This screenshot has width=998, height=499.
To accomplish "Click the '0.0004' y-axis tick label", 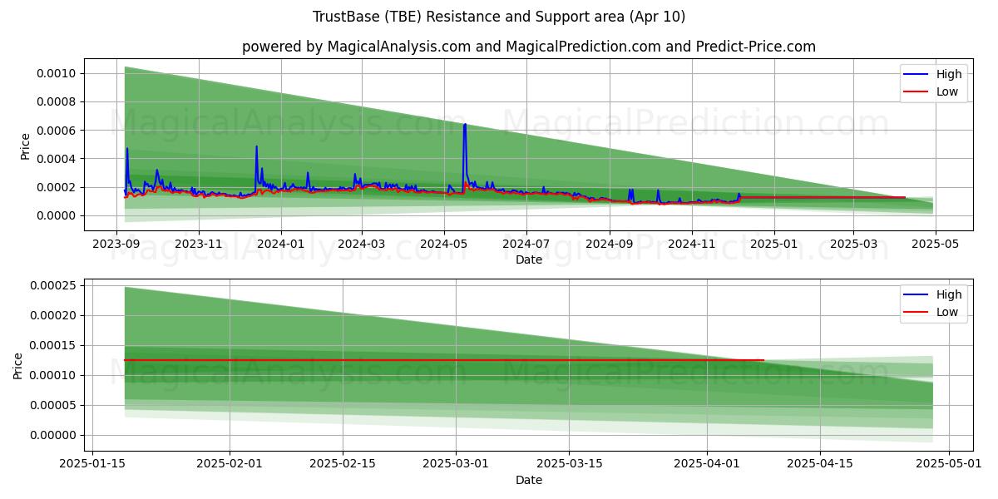I will click(x=57, y=159).
